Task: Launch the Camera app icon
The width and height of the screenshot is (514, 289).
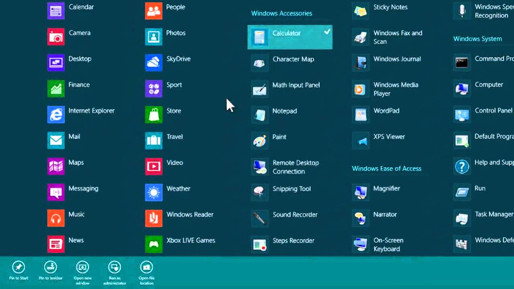Action: pos(56,37)
